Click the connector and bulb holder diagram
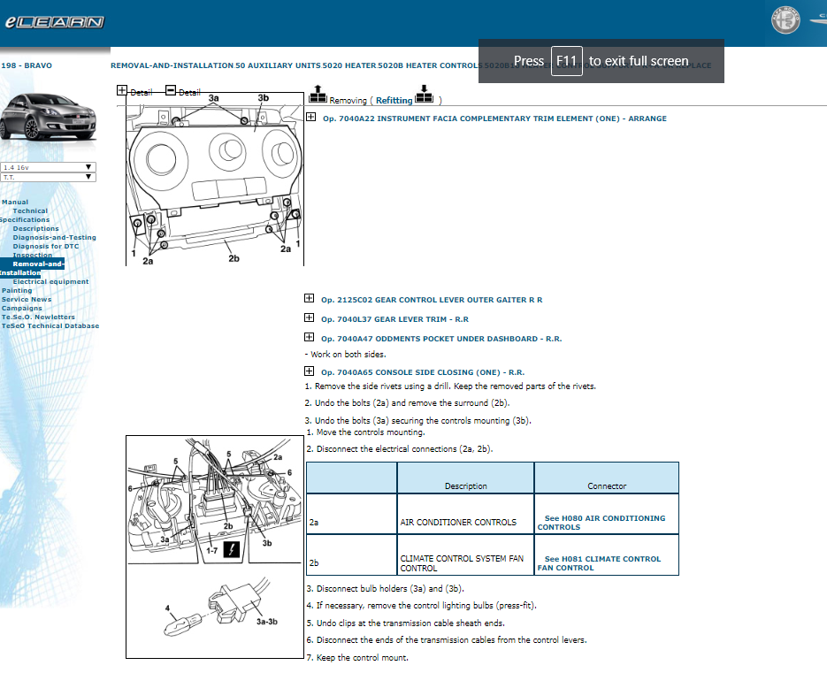The width and height of the screenshot is (827, 673). [215, 547]
